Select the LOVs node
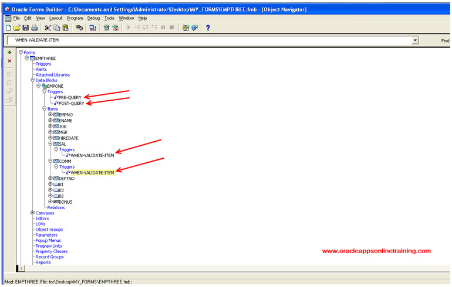Screen dimensions: 452x287 41,224
